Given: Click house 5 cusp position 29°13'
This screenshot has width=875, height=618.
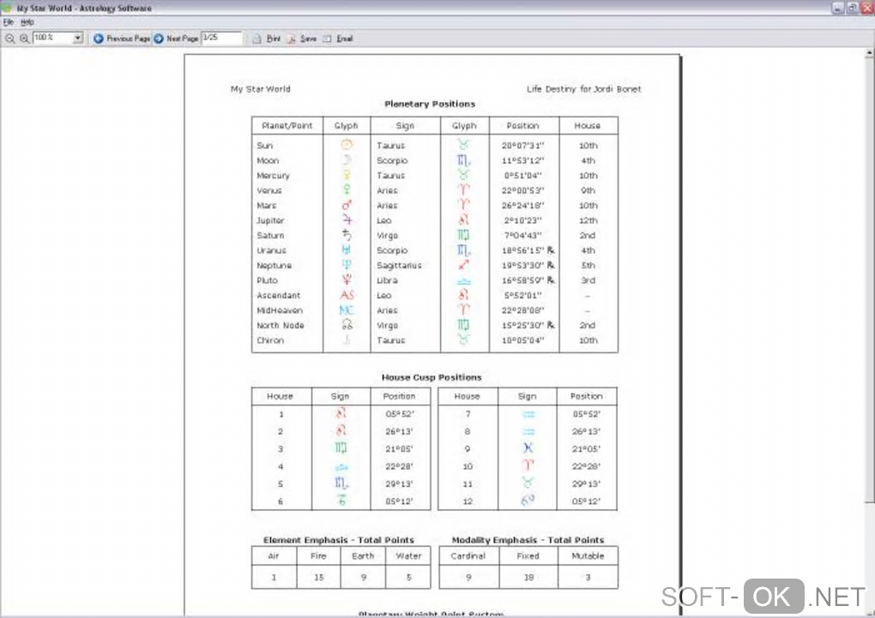Looking at the screenshot, I should click(x=399, y=483).
